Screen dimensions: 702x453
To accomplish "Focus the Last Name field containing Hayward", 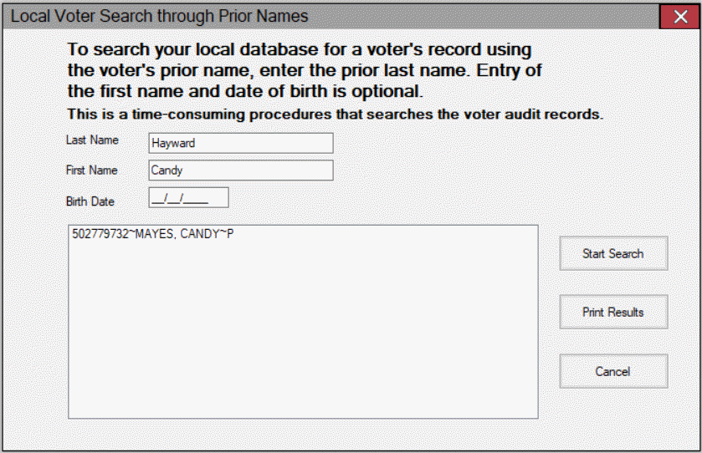I will tap(240, 143).
